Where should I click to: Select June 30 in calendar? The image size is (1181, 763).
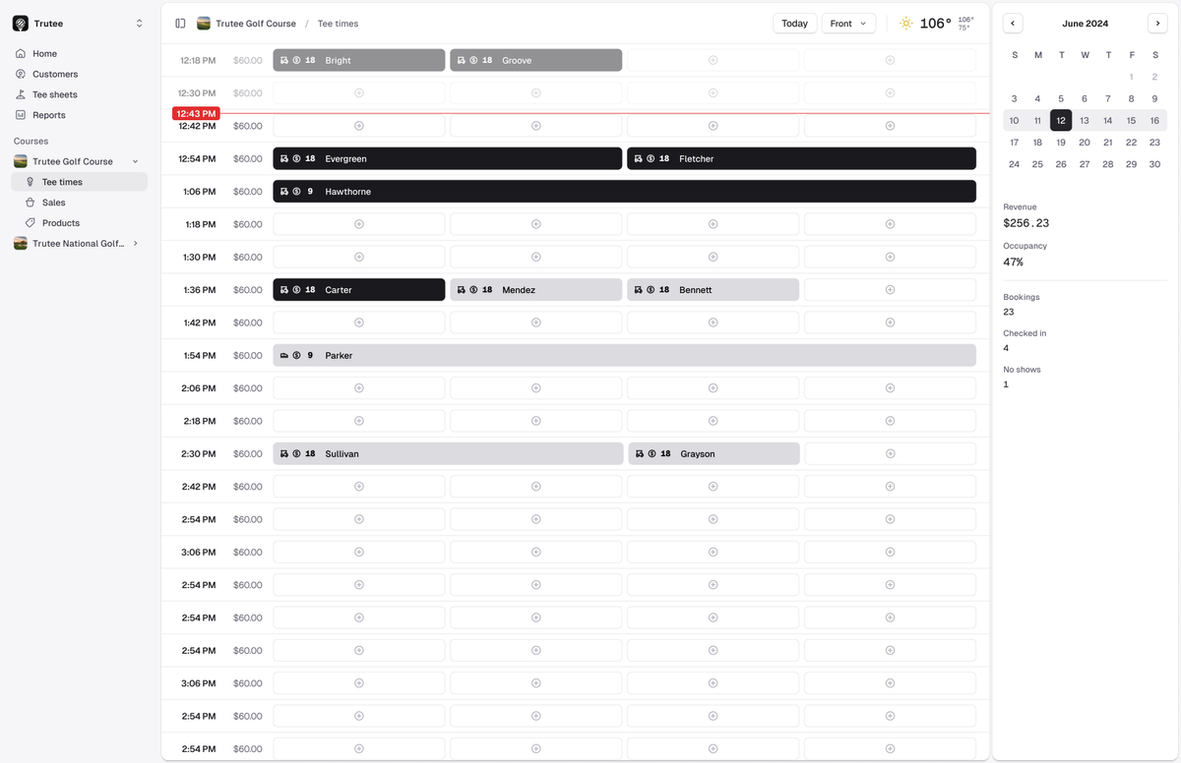tap(1154, 164)
